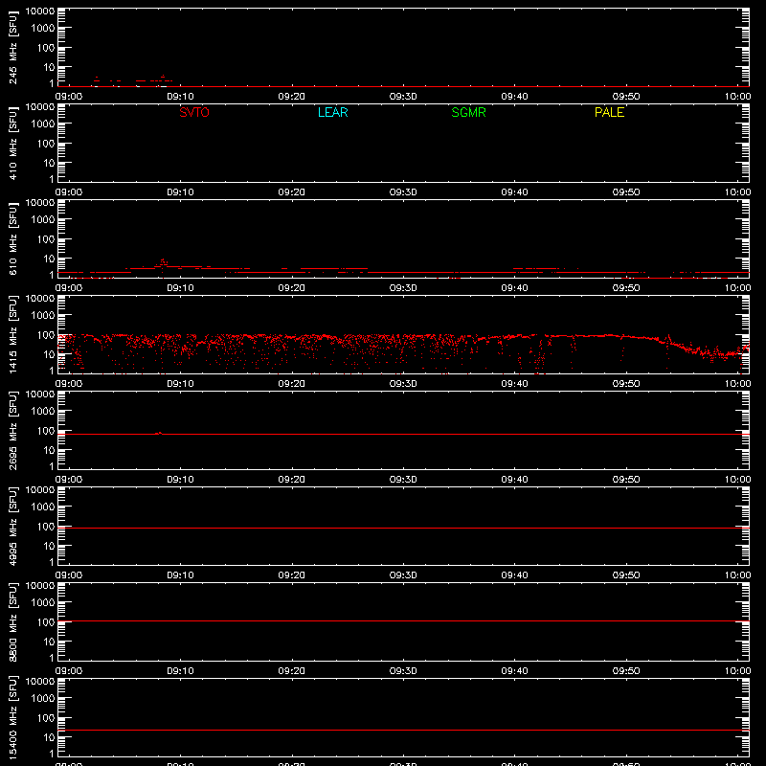Viewport: 766px width, 766px height.
Task: Click the 10 tick label on 15400 MHz axis
Action: pyautogui.click(x=50, y=737)
